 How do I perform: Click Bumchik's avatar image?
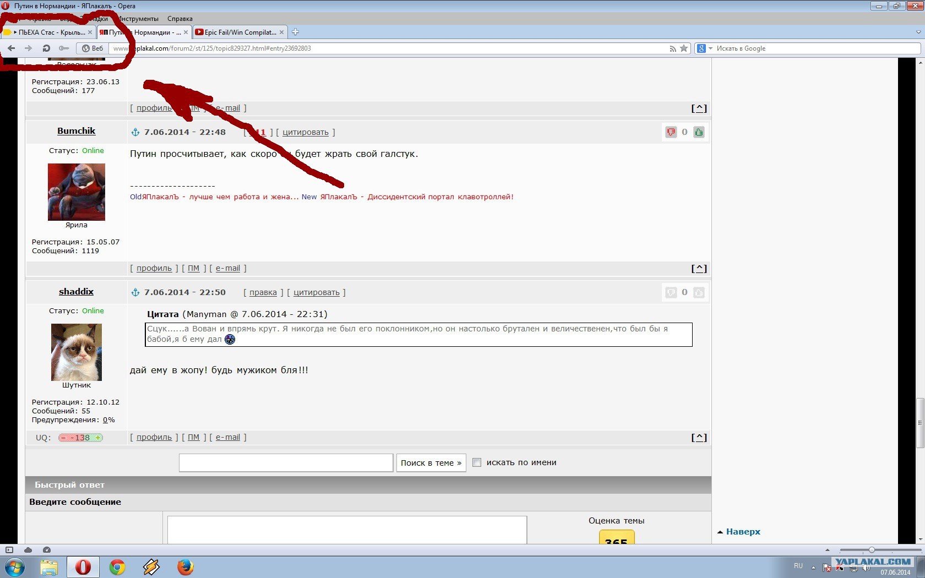(77, 192)
